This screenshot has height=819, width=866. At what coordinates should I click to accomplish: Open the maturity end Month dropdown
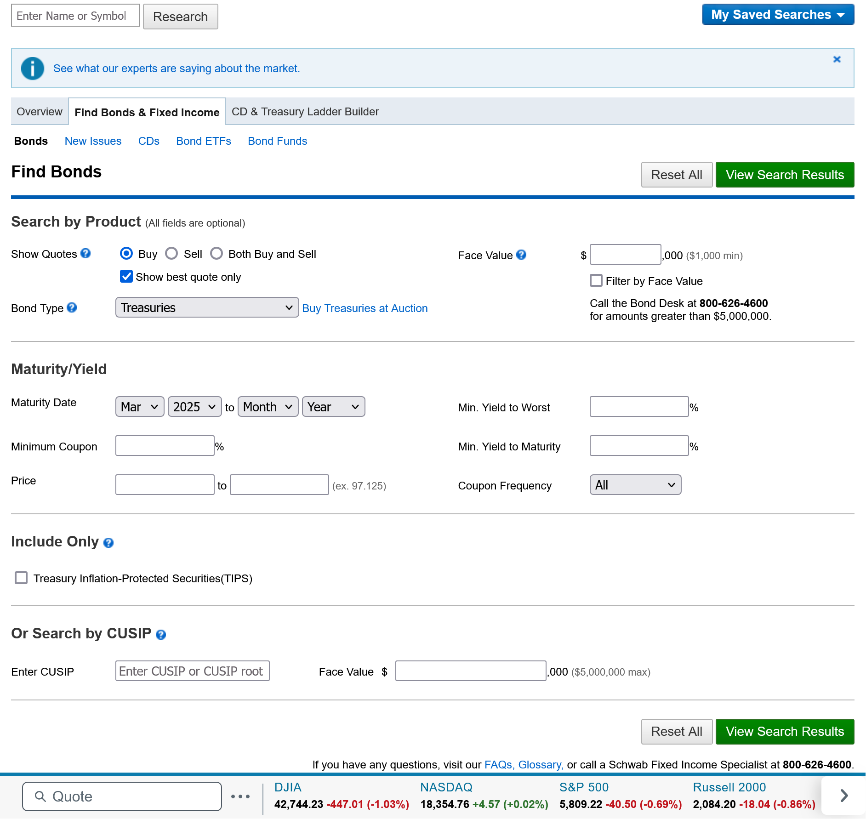[268, 407]
